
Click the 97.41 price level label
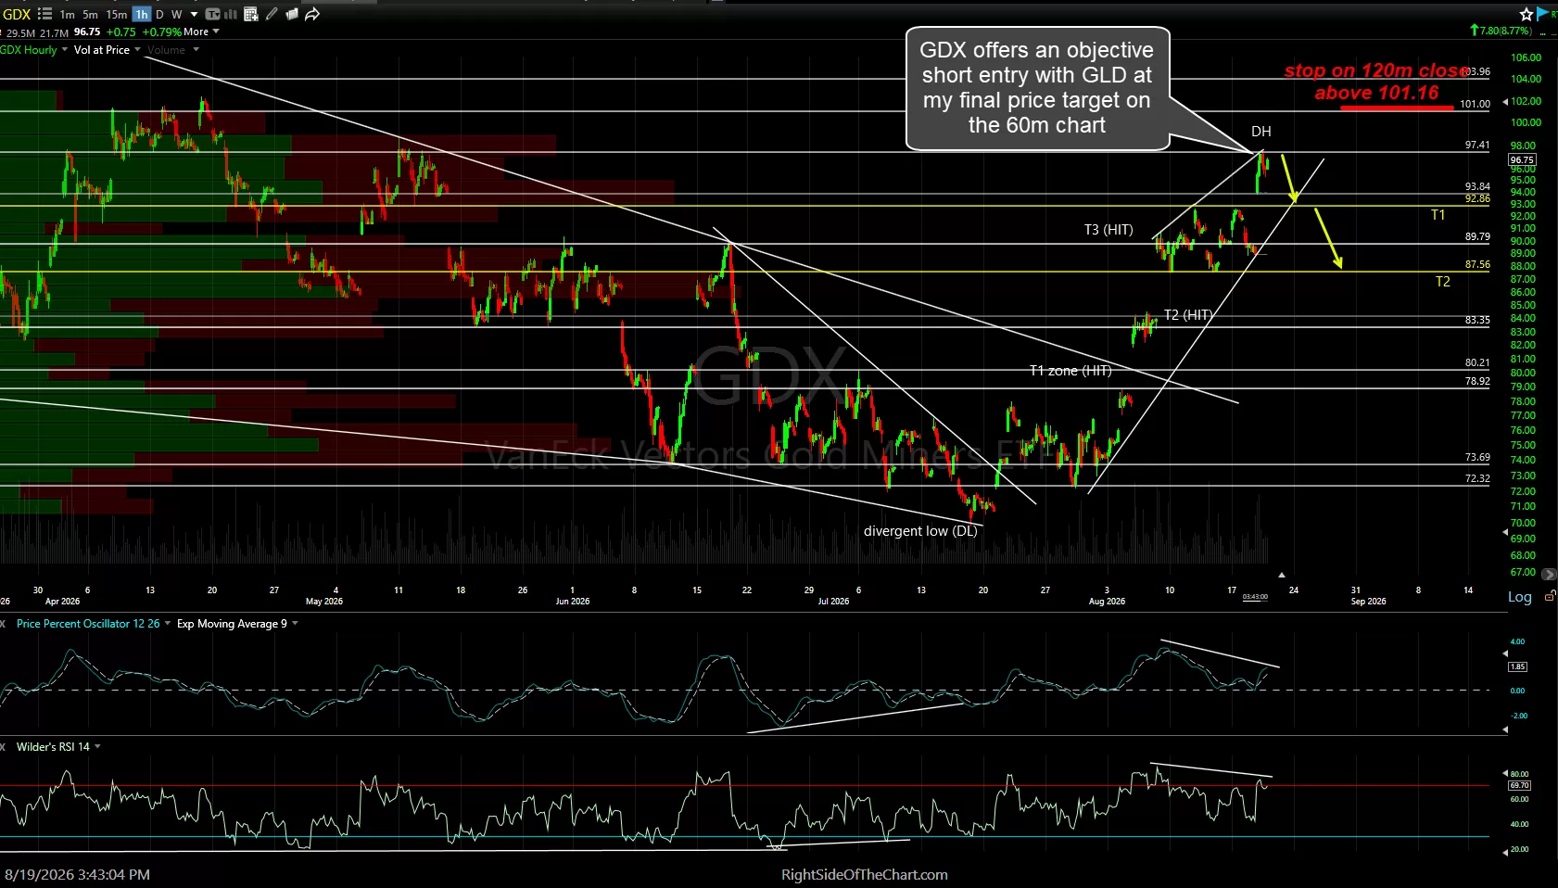[1477, 146]
